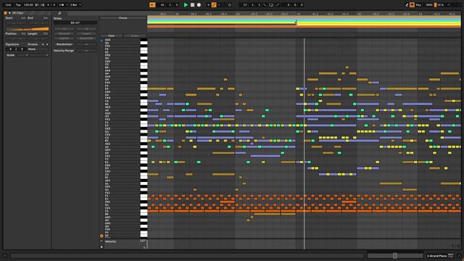Switch to the Notes tab
This screenshot has width=464, height=261.
click(59, 13)
